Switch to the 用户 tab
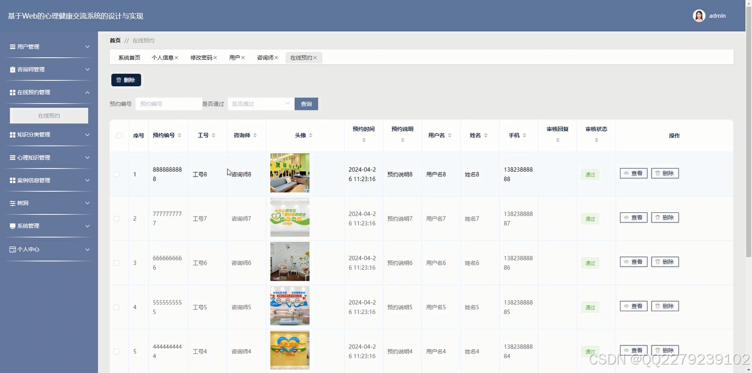This screenshot has width=752, height=373. point(234,57)
